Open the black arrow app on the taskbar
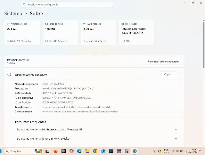 click(x=63, y=151)
